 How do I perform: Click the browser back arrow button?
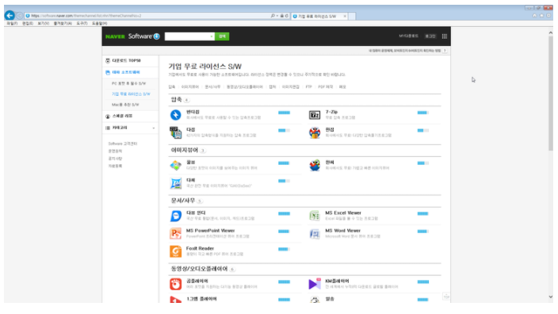(10, 15)
